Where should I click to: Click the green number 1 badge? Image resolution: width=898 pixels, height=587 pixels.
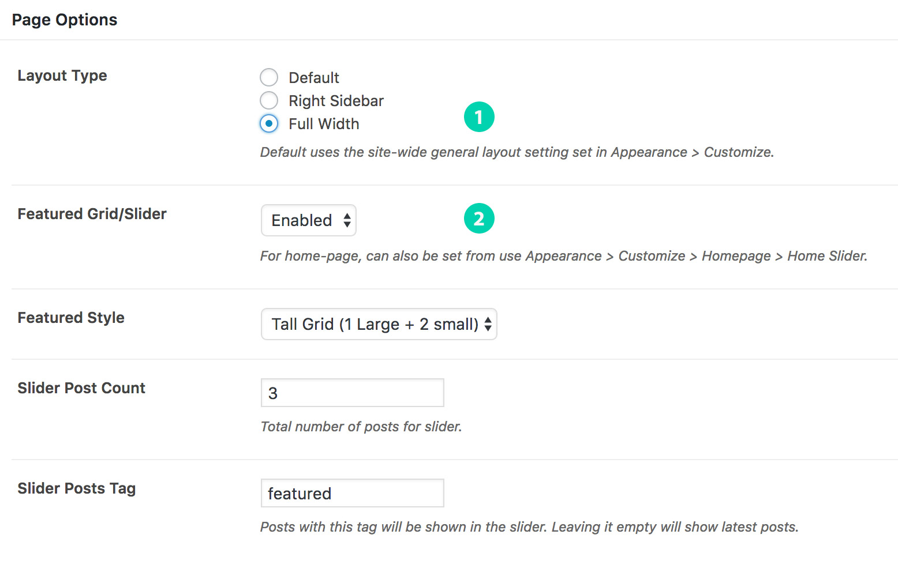tap(479, 117)
